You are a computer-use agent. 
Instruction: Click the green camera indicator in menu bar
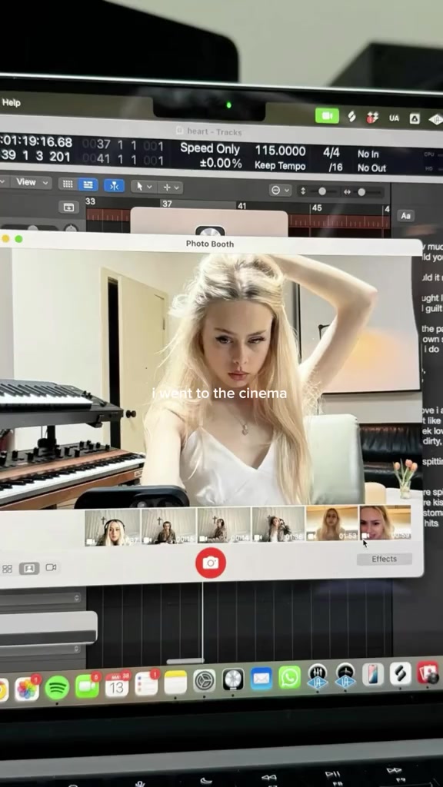[x=327, y=116]
